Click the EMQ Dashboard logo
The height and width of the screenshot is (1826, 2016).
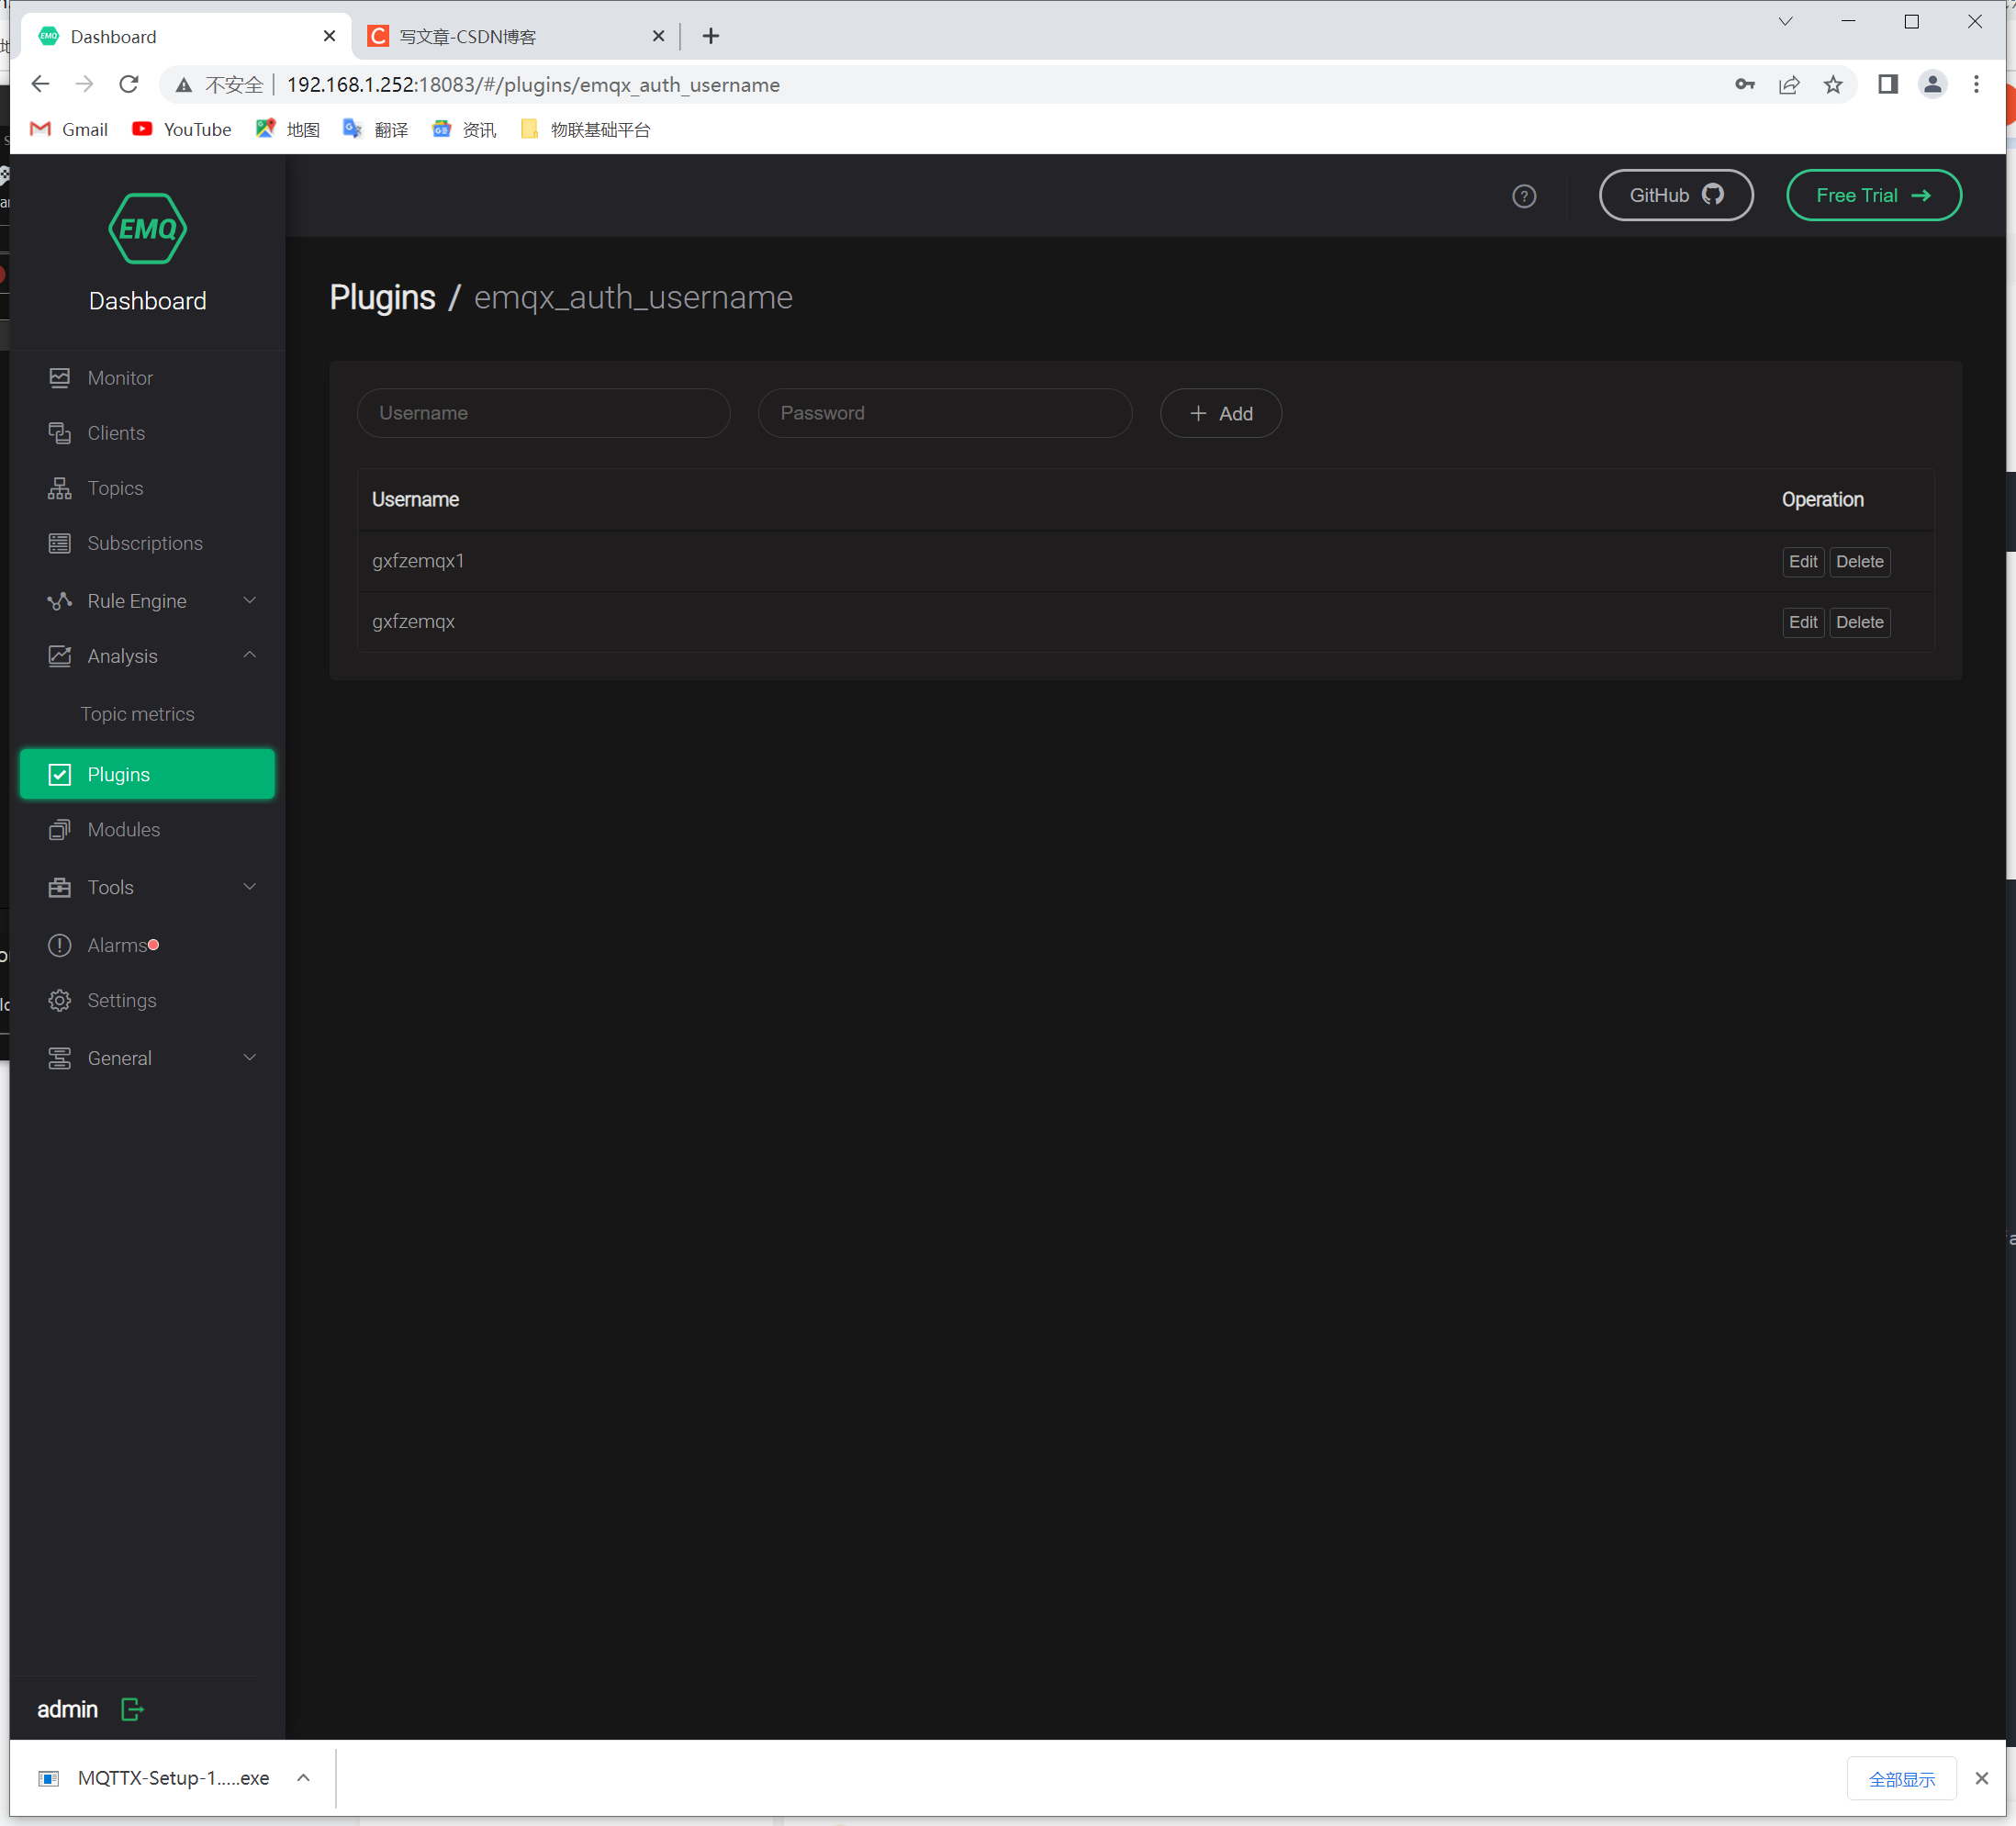click(147, 228)
